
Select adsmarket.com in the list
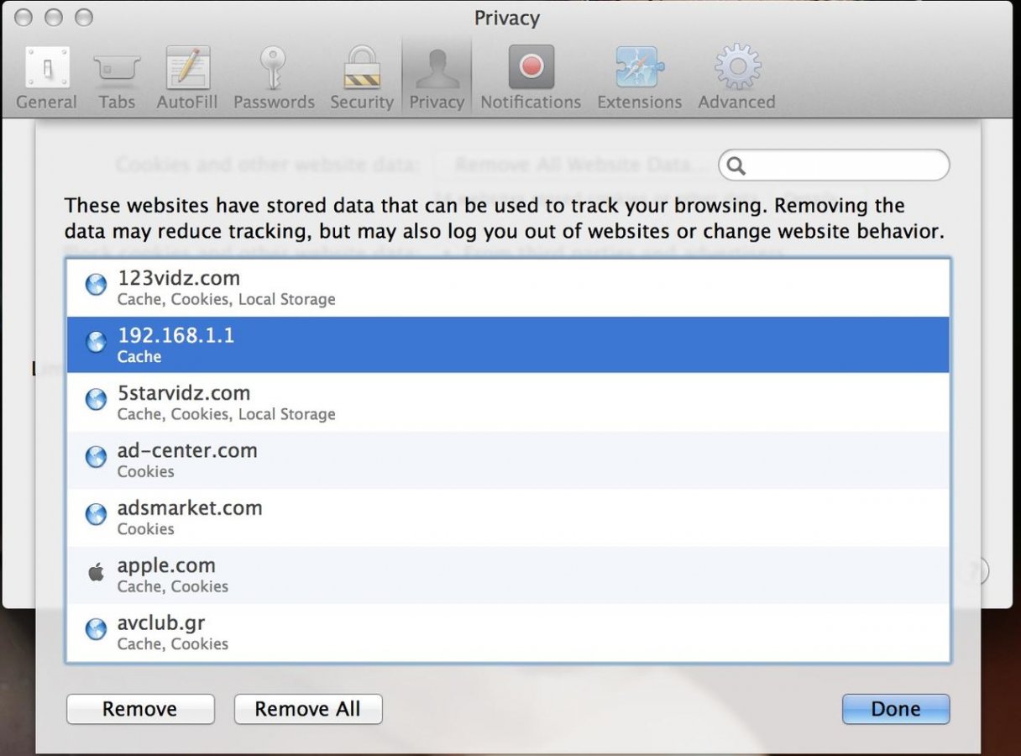[x=508, y=517]
